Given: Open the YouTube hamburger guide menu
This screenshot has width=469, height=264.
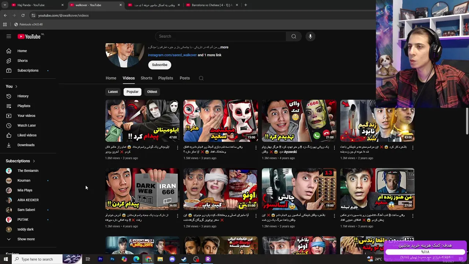Looking at the screenshot, I should coord(9,36).
